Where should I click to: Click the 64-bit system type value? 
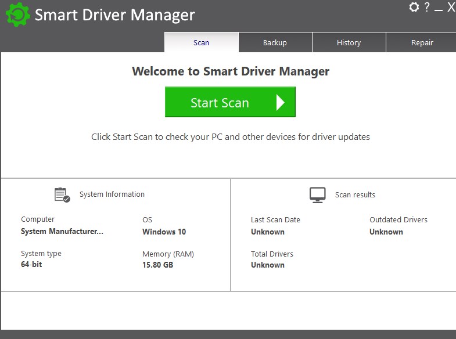tap(31, 264)
